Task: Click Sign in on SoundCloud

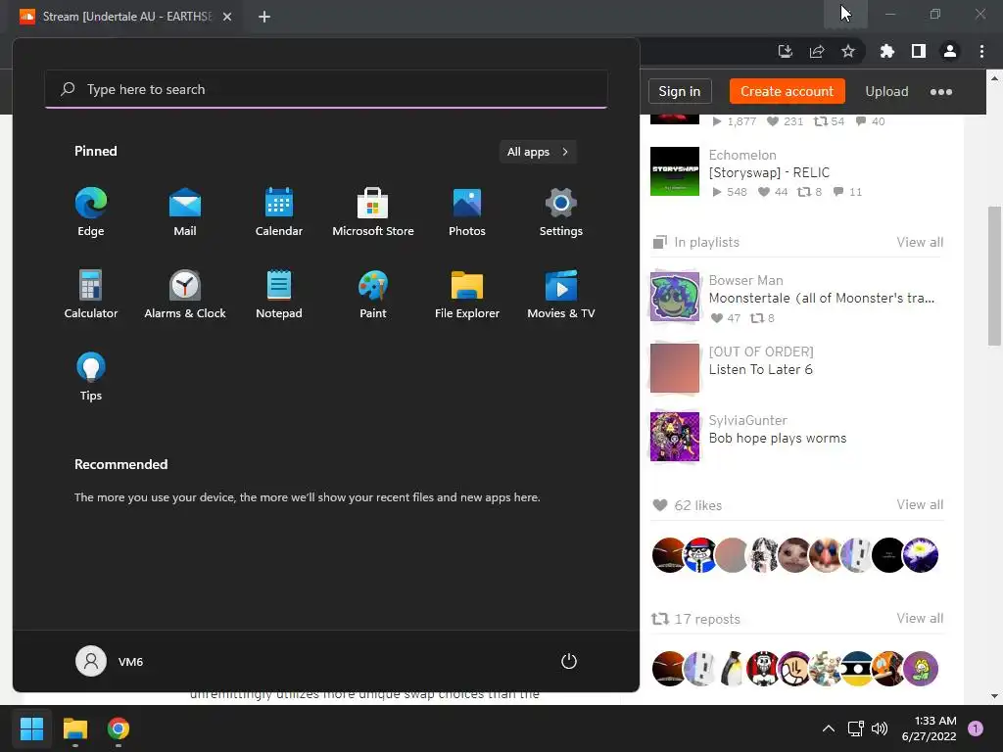Action: click(680, 91)
